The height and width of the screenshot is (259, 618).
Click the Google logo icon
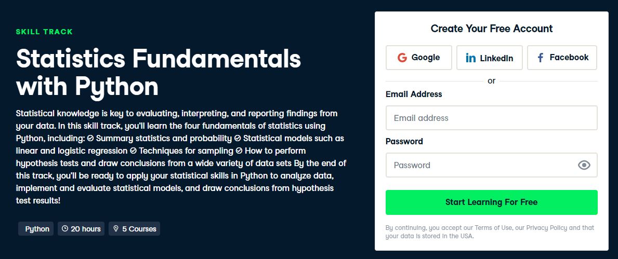pos(402,58)
